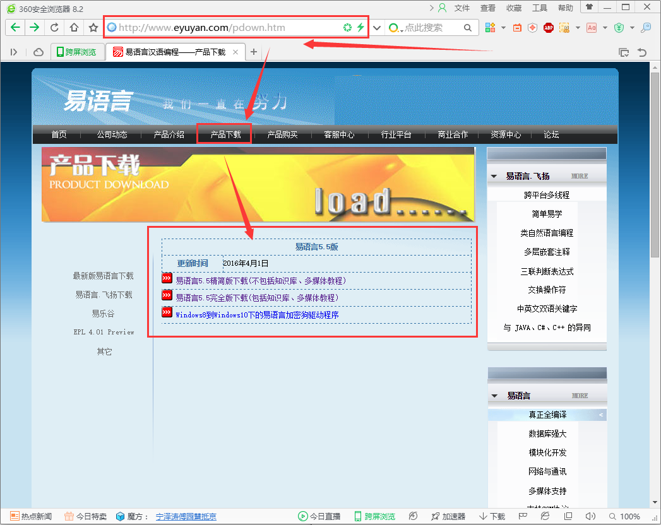
Task: Open the 加速器 rocket accelerator
Action: [x=448, y=516]
